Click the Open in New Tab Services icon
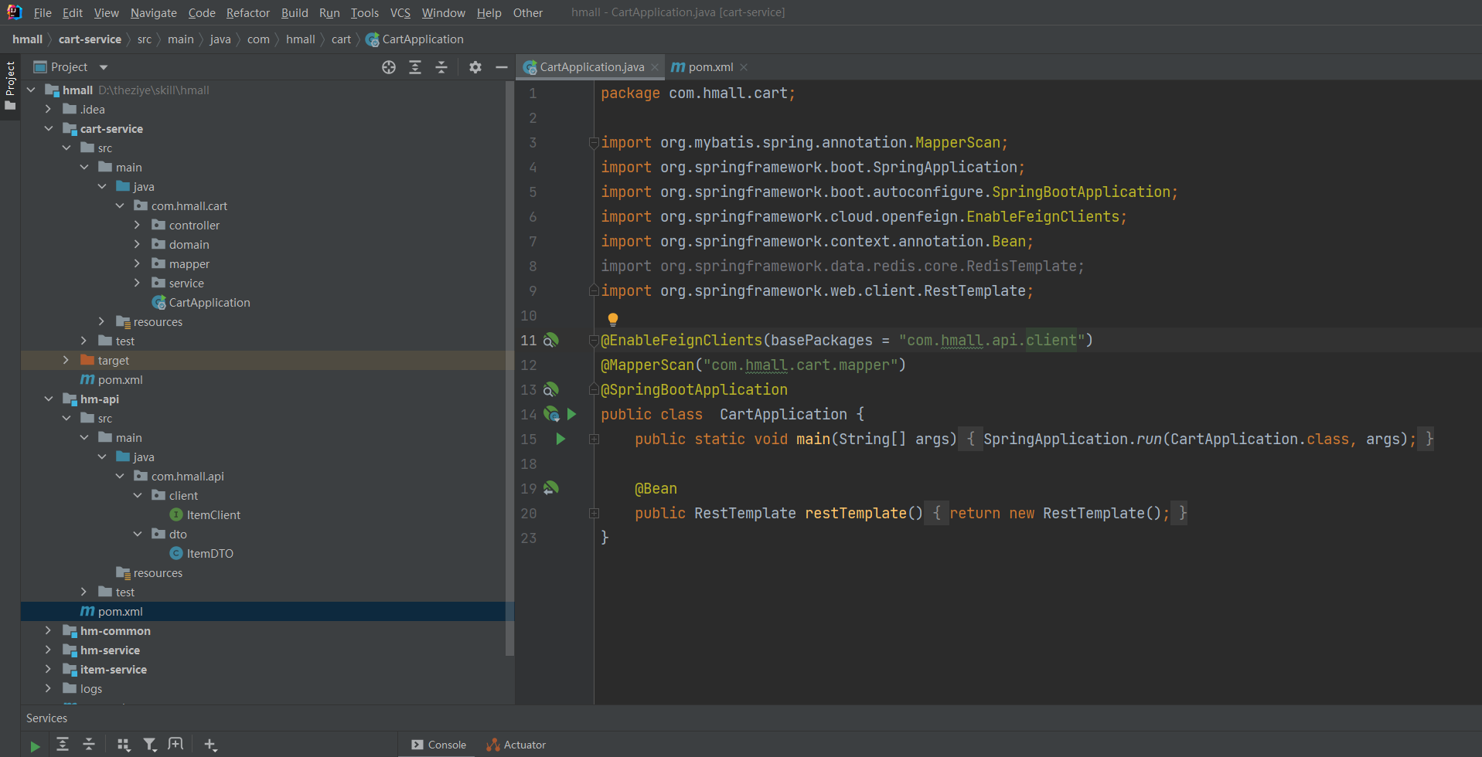 pyautogui.click(x=175, y=745)
